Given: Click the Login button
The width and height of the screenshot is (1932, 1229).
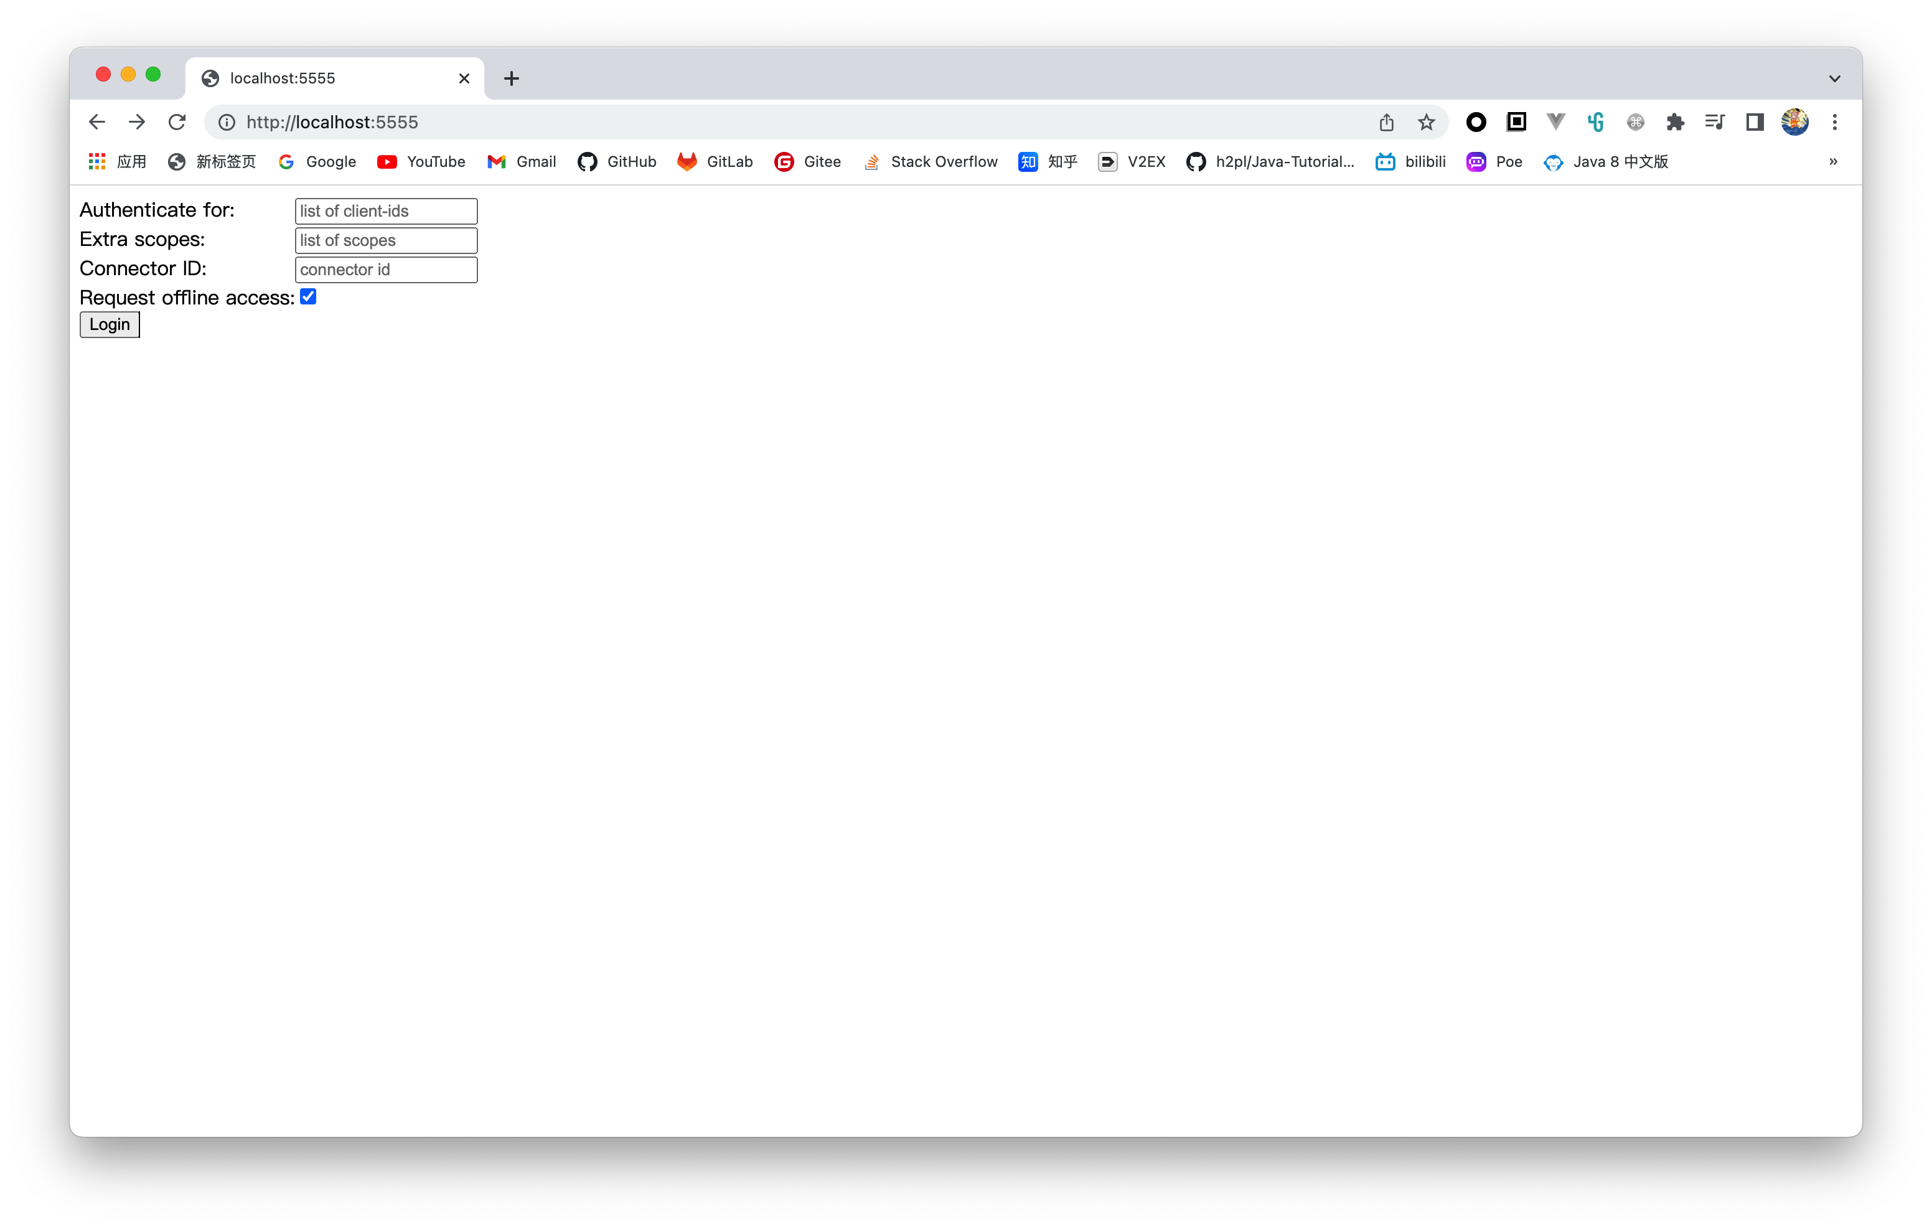Looking at the screenshot, I should point(110,324).
